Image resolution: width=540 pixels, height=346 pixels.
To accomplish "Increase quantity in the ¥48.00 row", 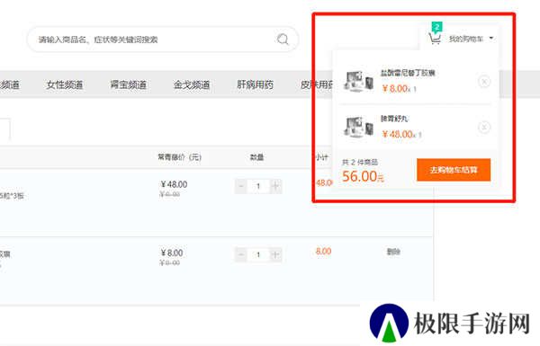I will pos(275,186).
